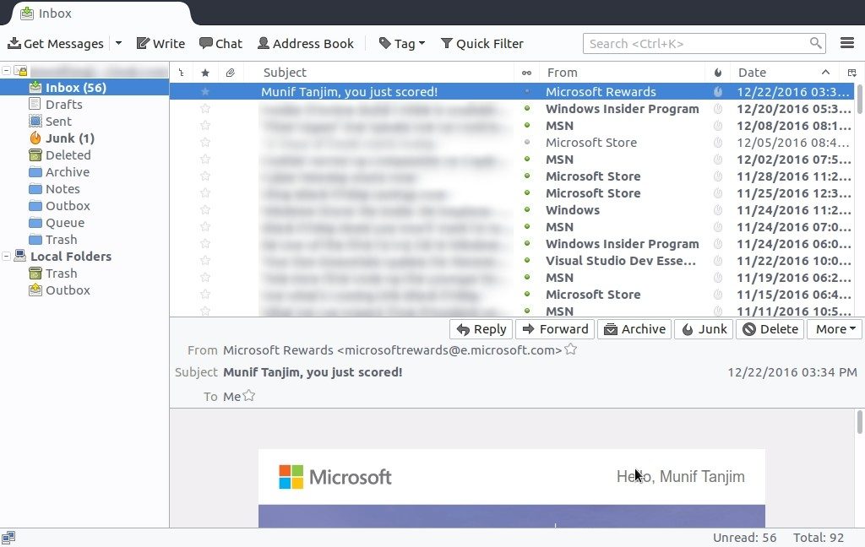Sort by junk status column icon

718,73
